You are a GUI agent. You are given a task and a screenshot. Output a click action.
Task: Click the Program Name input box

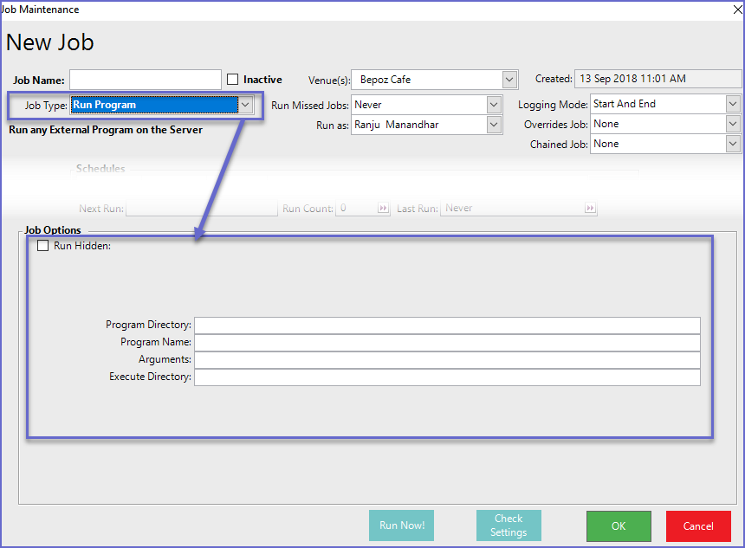click(446, 343)
